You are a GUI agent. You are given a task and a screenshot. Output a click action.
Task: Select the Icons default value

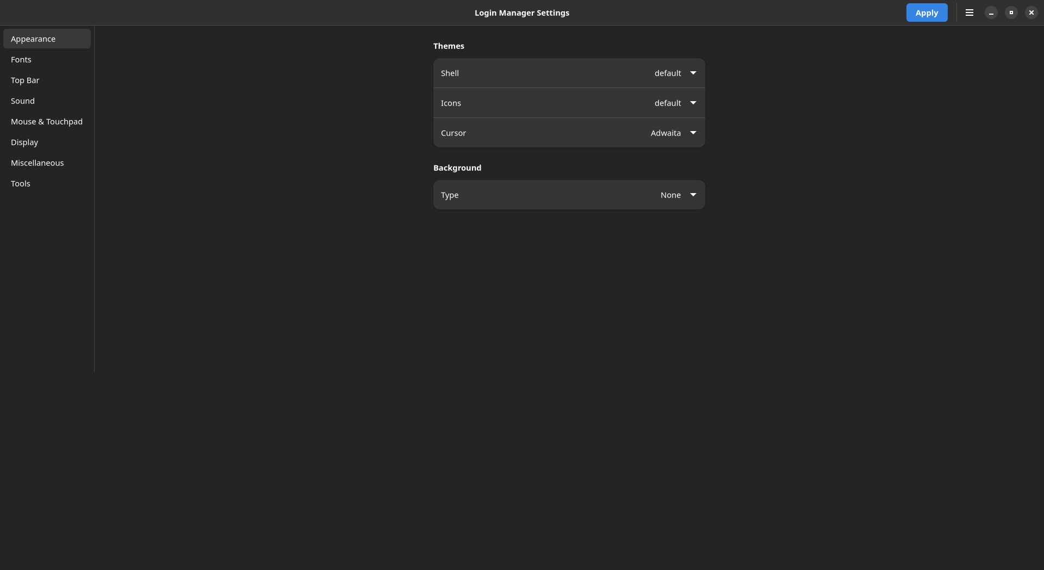click(x=668, y=103)
